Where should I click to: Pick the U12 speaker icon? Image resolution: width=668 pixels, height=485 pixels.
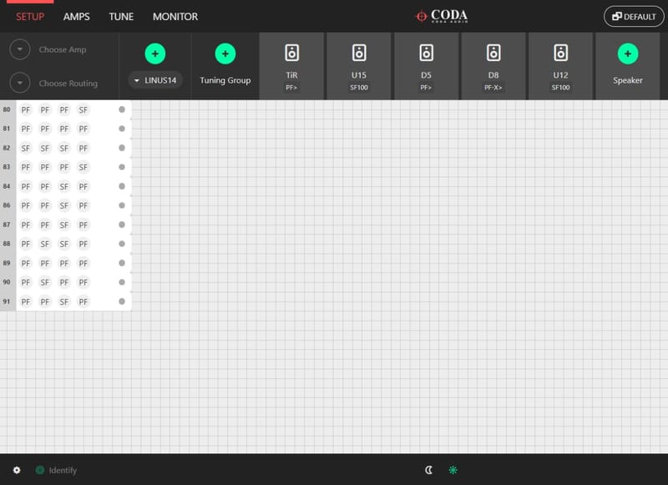click(560, 53)
